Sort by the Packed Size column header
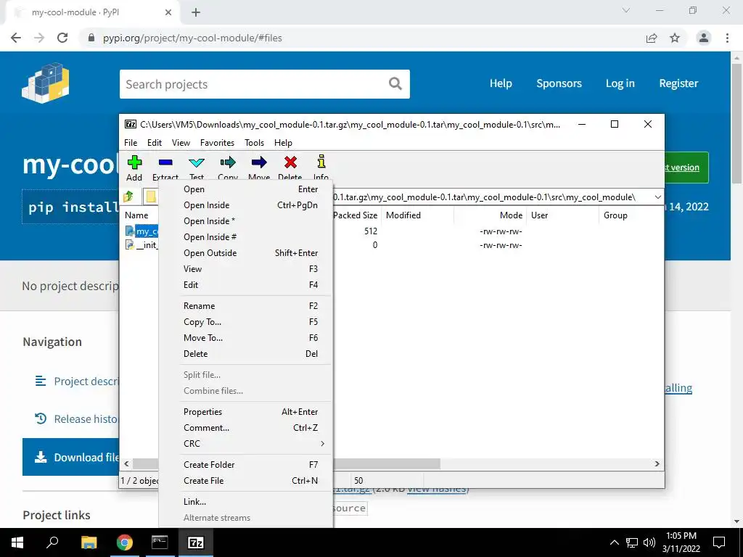743x557 pixels. [356, 215]
